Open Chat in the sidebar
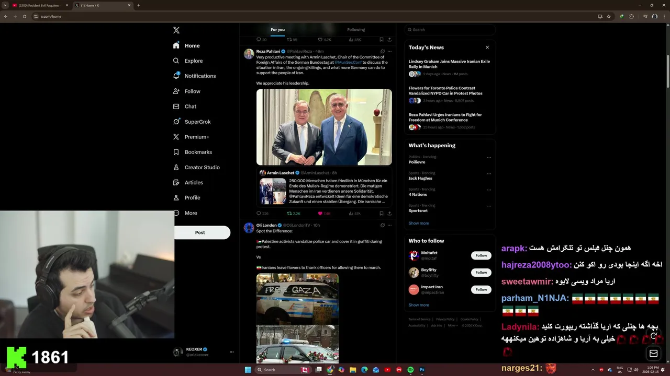The width and height of the screenshot is (670, 376). point(185,107)
